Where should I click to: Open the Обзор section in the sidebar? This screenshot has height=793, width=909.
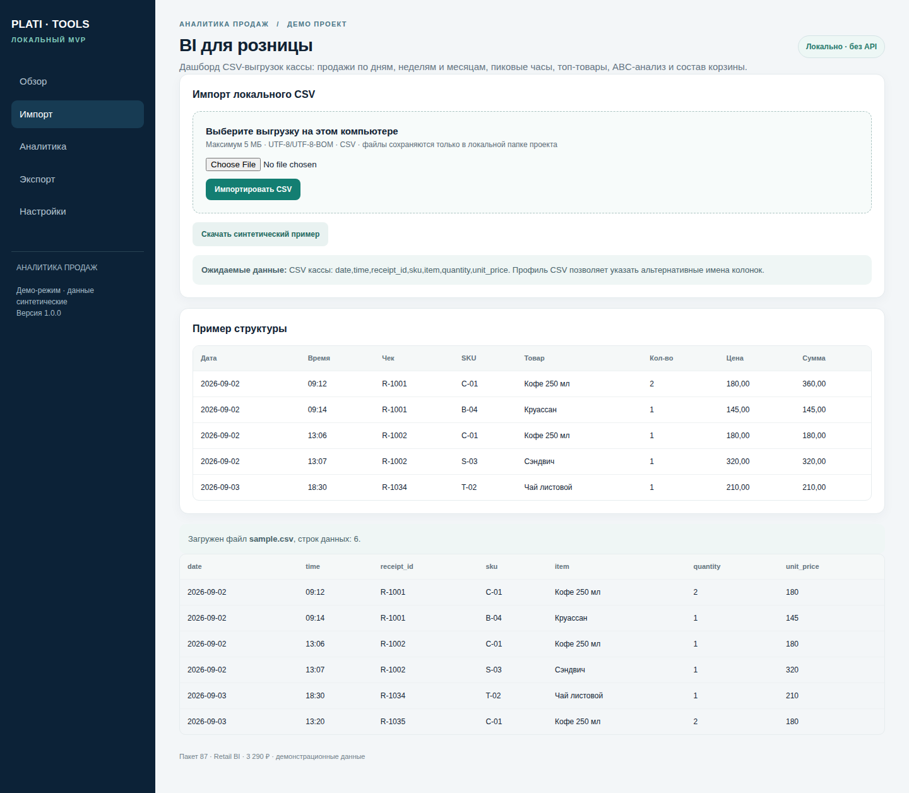(x=78, y=81)
